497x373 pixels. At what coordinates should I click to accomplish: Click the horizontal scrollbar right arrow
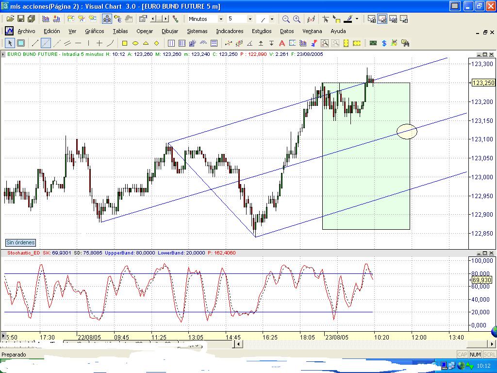tap(493, 344)
